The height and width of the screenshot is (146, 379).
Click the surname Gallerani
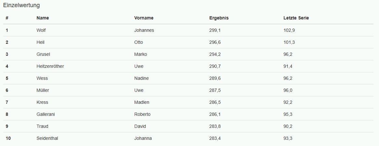coord(46,114)
